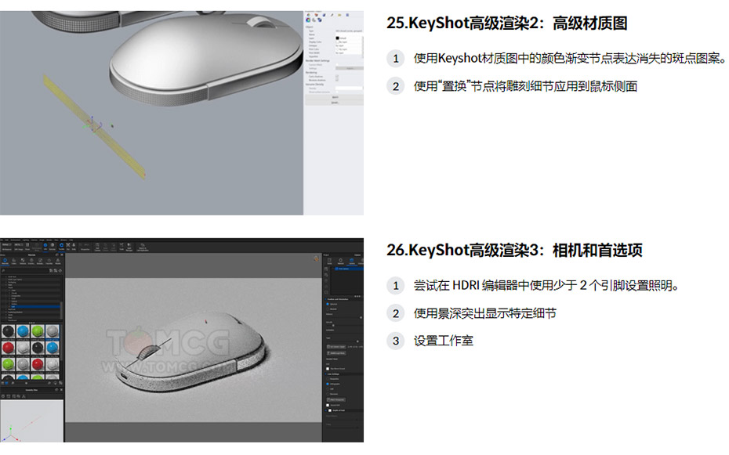Select the highlighted Soft folder in material tree
729x455 pixels.
tap(33, 306)
